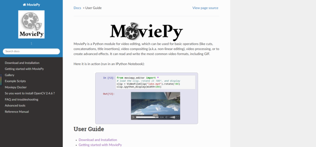Click the fullscreen icon in video demo

click(x=178, y=117)
